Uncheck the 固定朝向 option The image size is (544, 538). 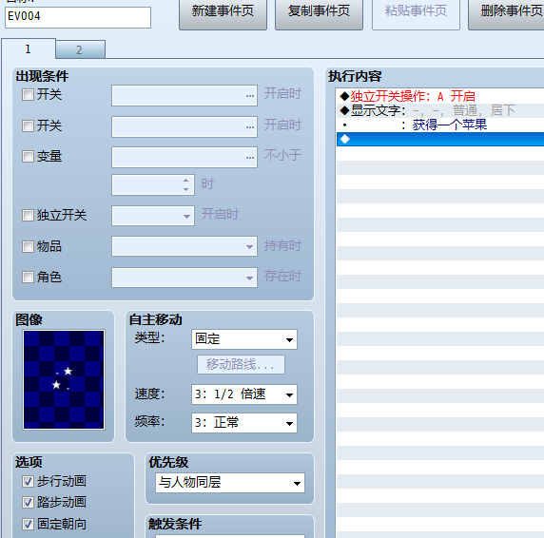tap(28, 524)
